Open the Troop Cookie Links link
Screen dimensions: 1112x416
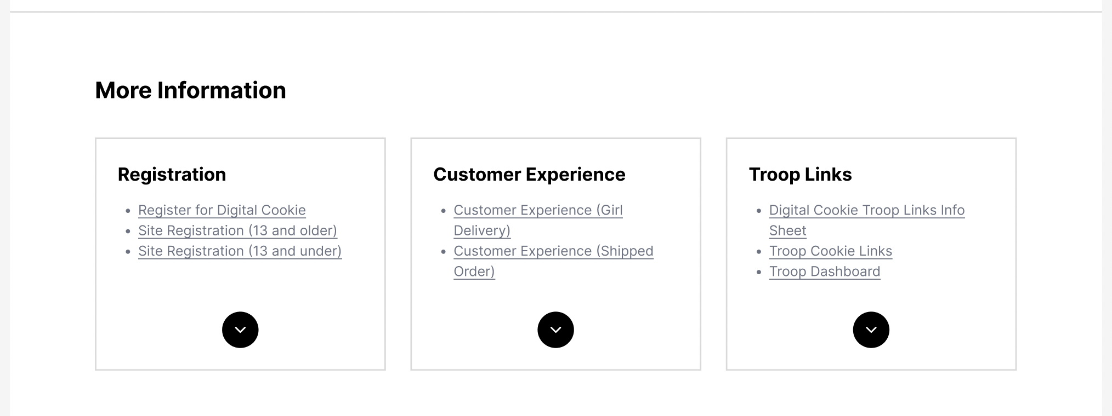(x=830, y=251)
